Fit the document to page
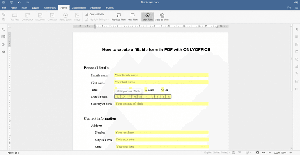This screenshot has width=300, height=155. [x=258, y=152]
